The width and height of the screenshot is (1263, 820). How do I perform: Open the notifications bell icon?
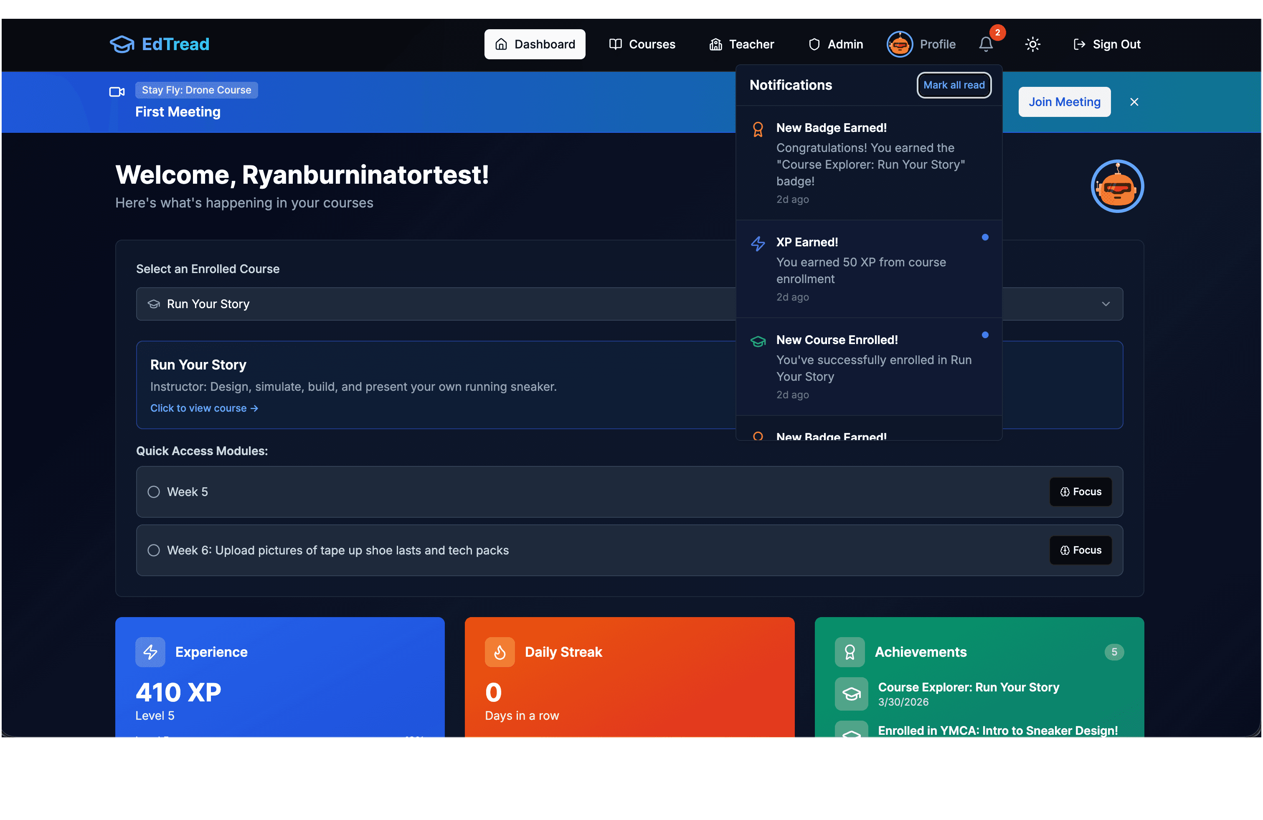point(985,44)
